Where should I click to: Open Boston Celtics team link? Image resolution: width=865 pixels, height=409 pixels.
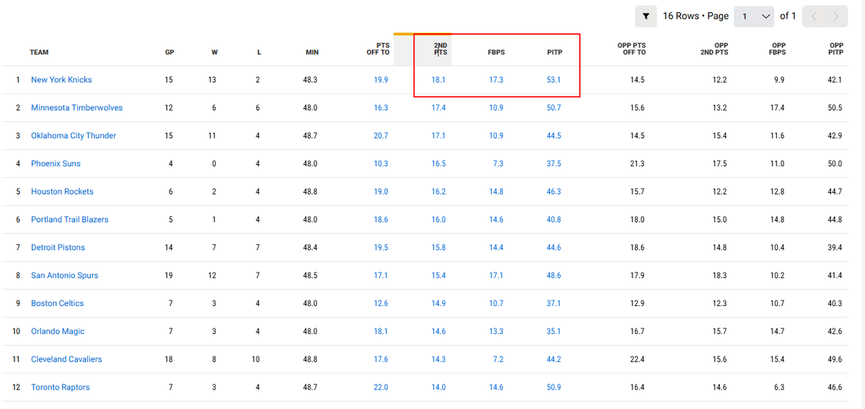(x=57, y=304)
